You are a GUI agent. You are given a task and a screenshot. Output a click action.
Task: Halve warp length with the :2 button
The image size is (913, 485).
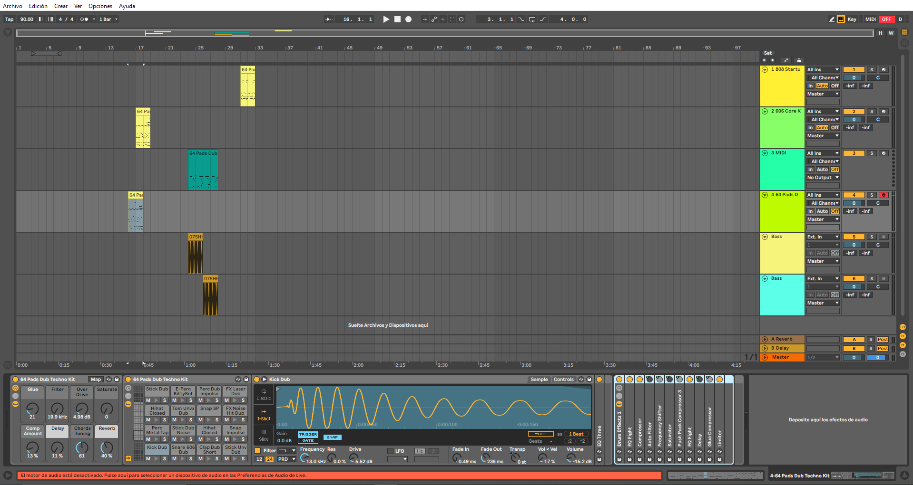coord(570,441)
